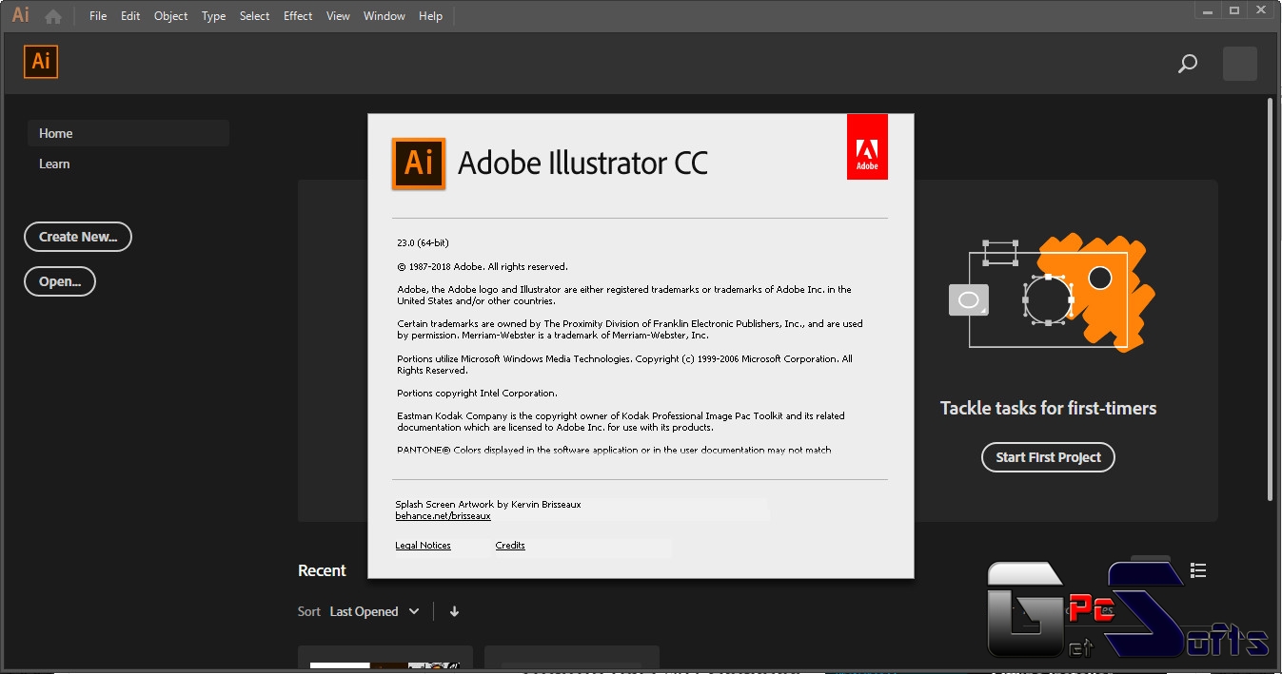Viewport: 1282px width, 674px height.
Task: Open the Select menu
Action: pyautogui.click(x=255, y=16)
